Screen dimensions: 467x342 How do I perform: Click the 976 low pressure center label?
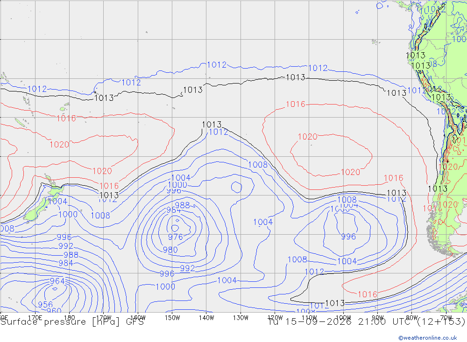(x=176, y=237)
